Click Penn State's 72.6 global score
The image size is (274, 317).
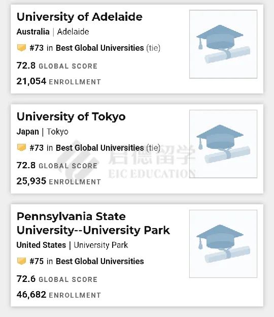coord(26,279)
